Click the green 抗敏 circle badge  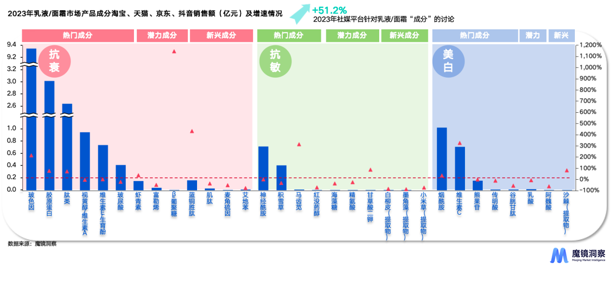(275, 63)
